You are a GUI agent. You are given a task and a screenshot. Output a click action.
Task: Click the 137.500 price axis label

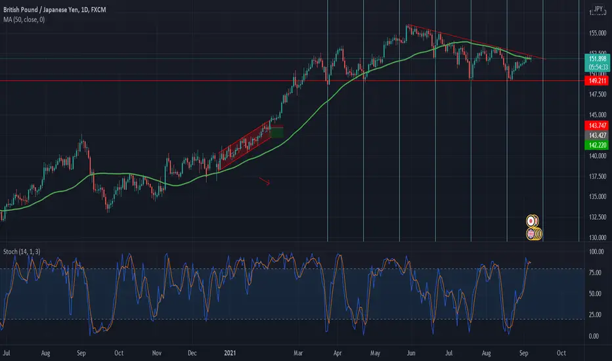tap(598, 177)
